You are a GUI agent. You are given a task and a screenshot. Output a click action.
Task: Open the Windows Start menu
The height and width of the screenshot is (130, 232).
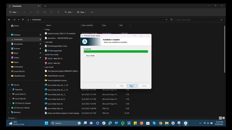(46, 123)
